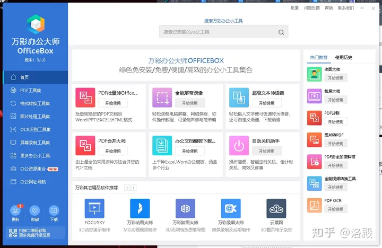The height and width of the screenshot is (248, 382).
Task: Show previous recommended software with left arrow
Action: (127, 188)
